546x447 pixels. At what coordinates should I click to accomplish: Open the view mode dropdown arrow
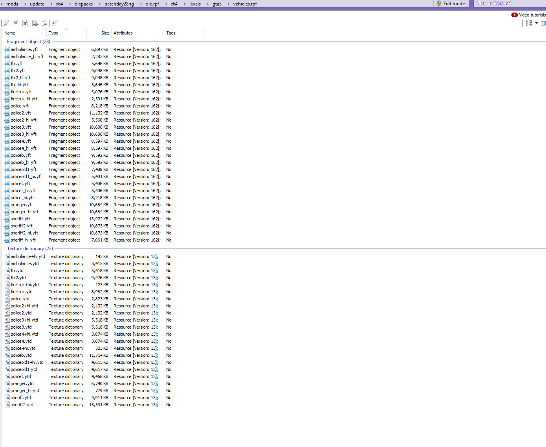click(537, 23)
